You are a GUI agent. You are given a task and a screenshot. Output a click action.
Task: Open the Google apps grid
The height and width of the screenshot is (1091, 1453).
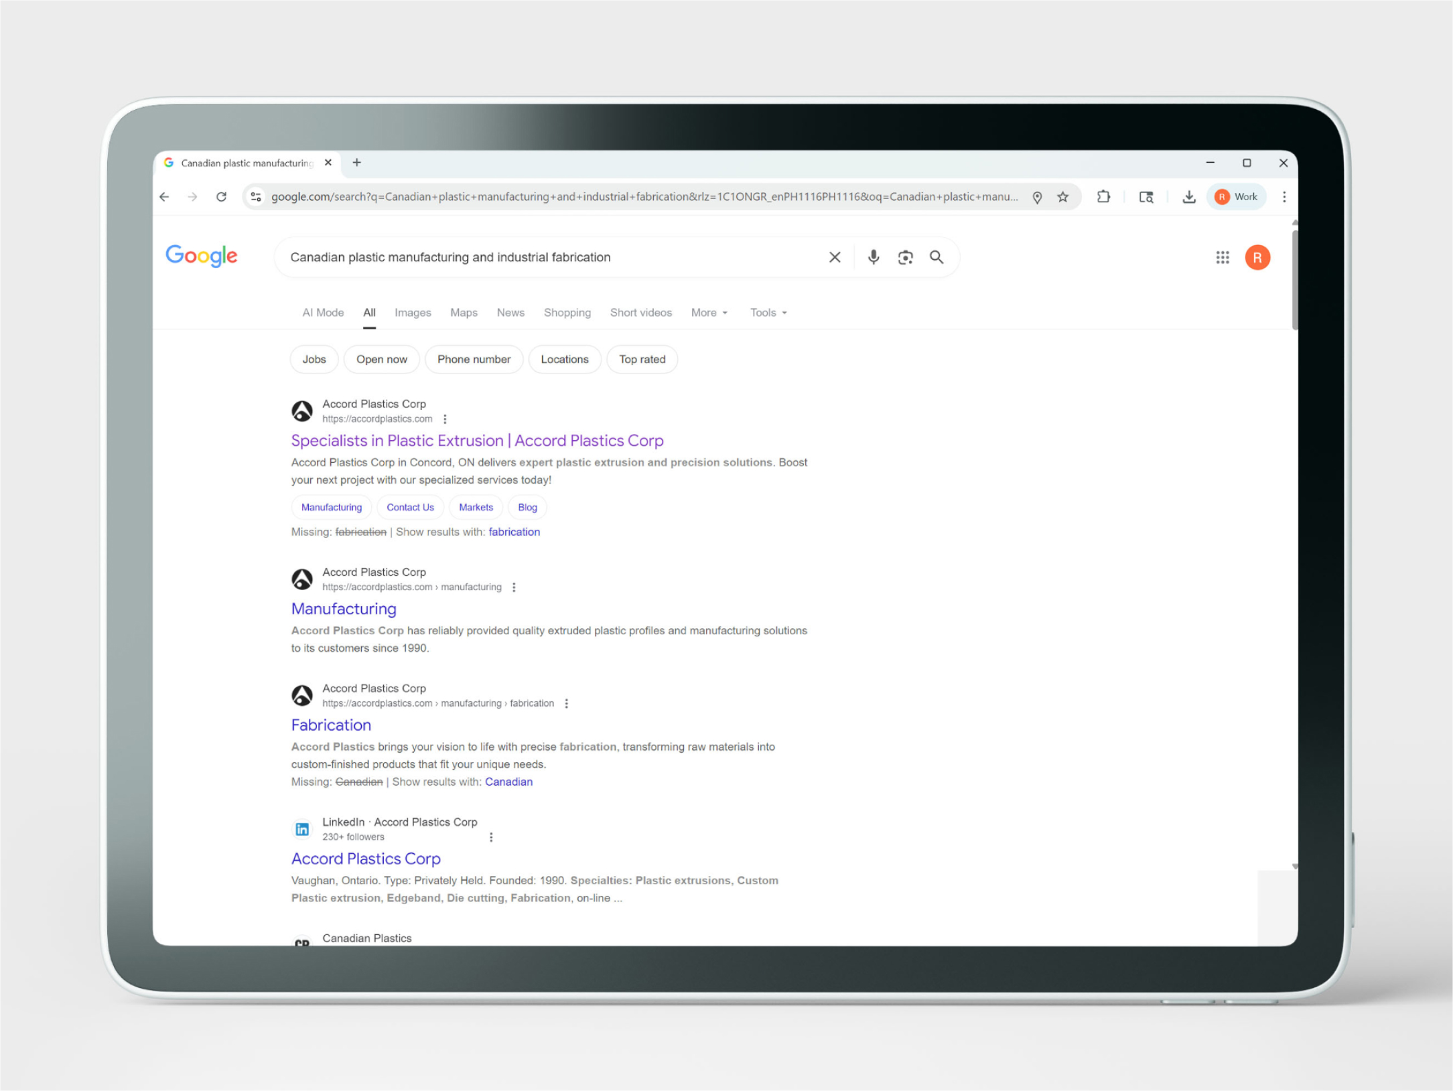click(x=1223, y=257)
